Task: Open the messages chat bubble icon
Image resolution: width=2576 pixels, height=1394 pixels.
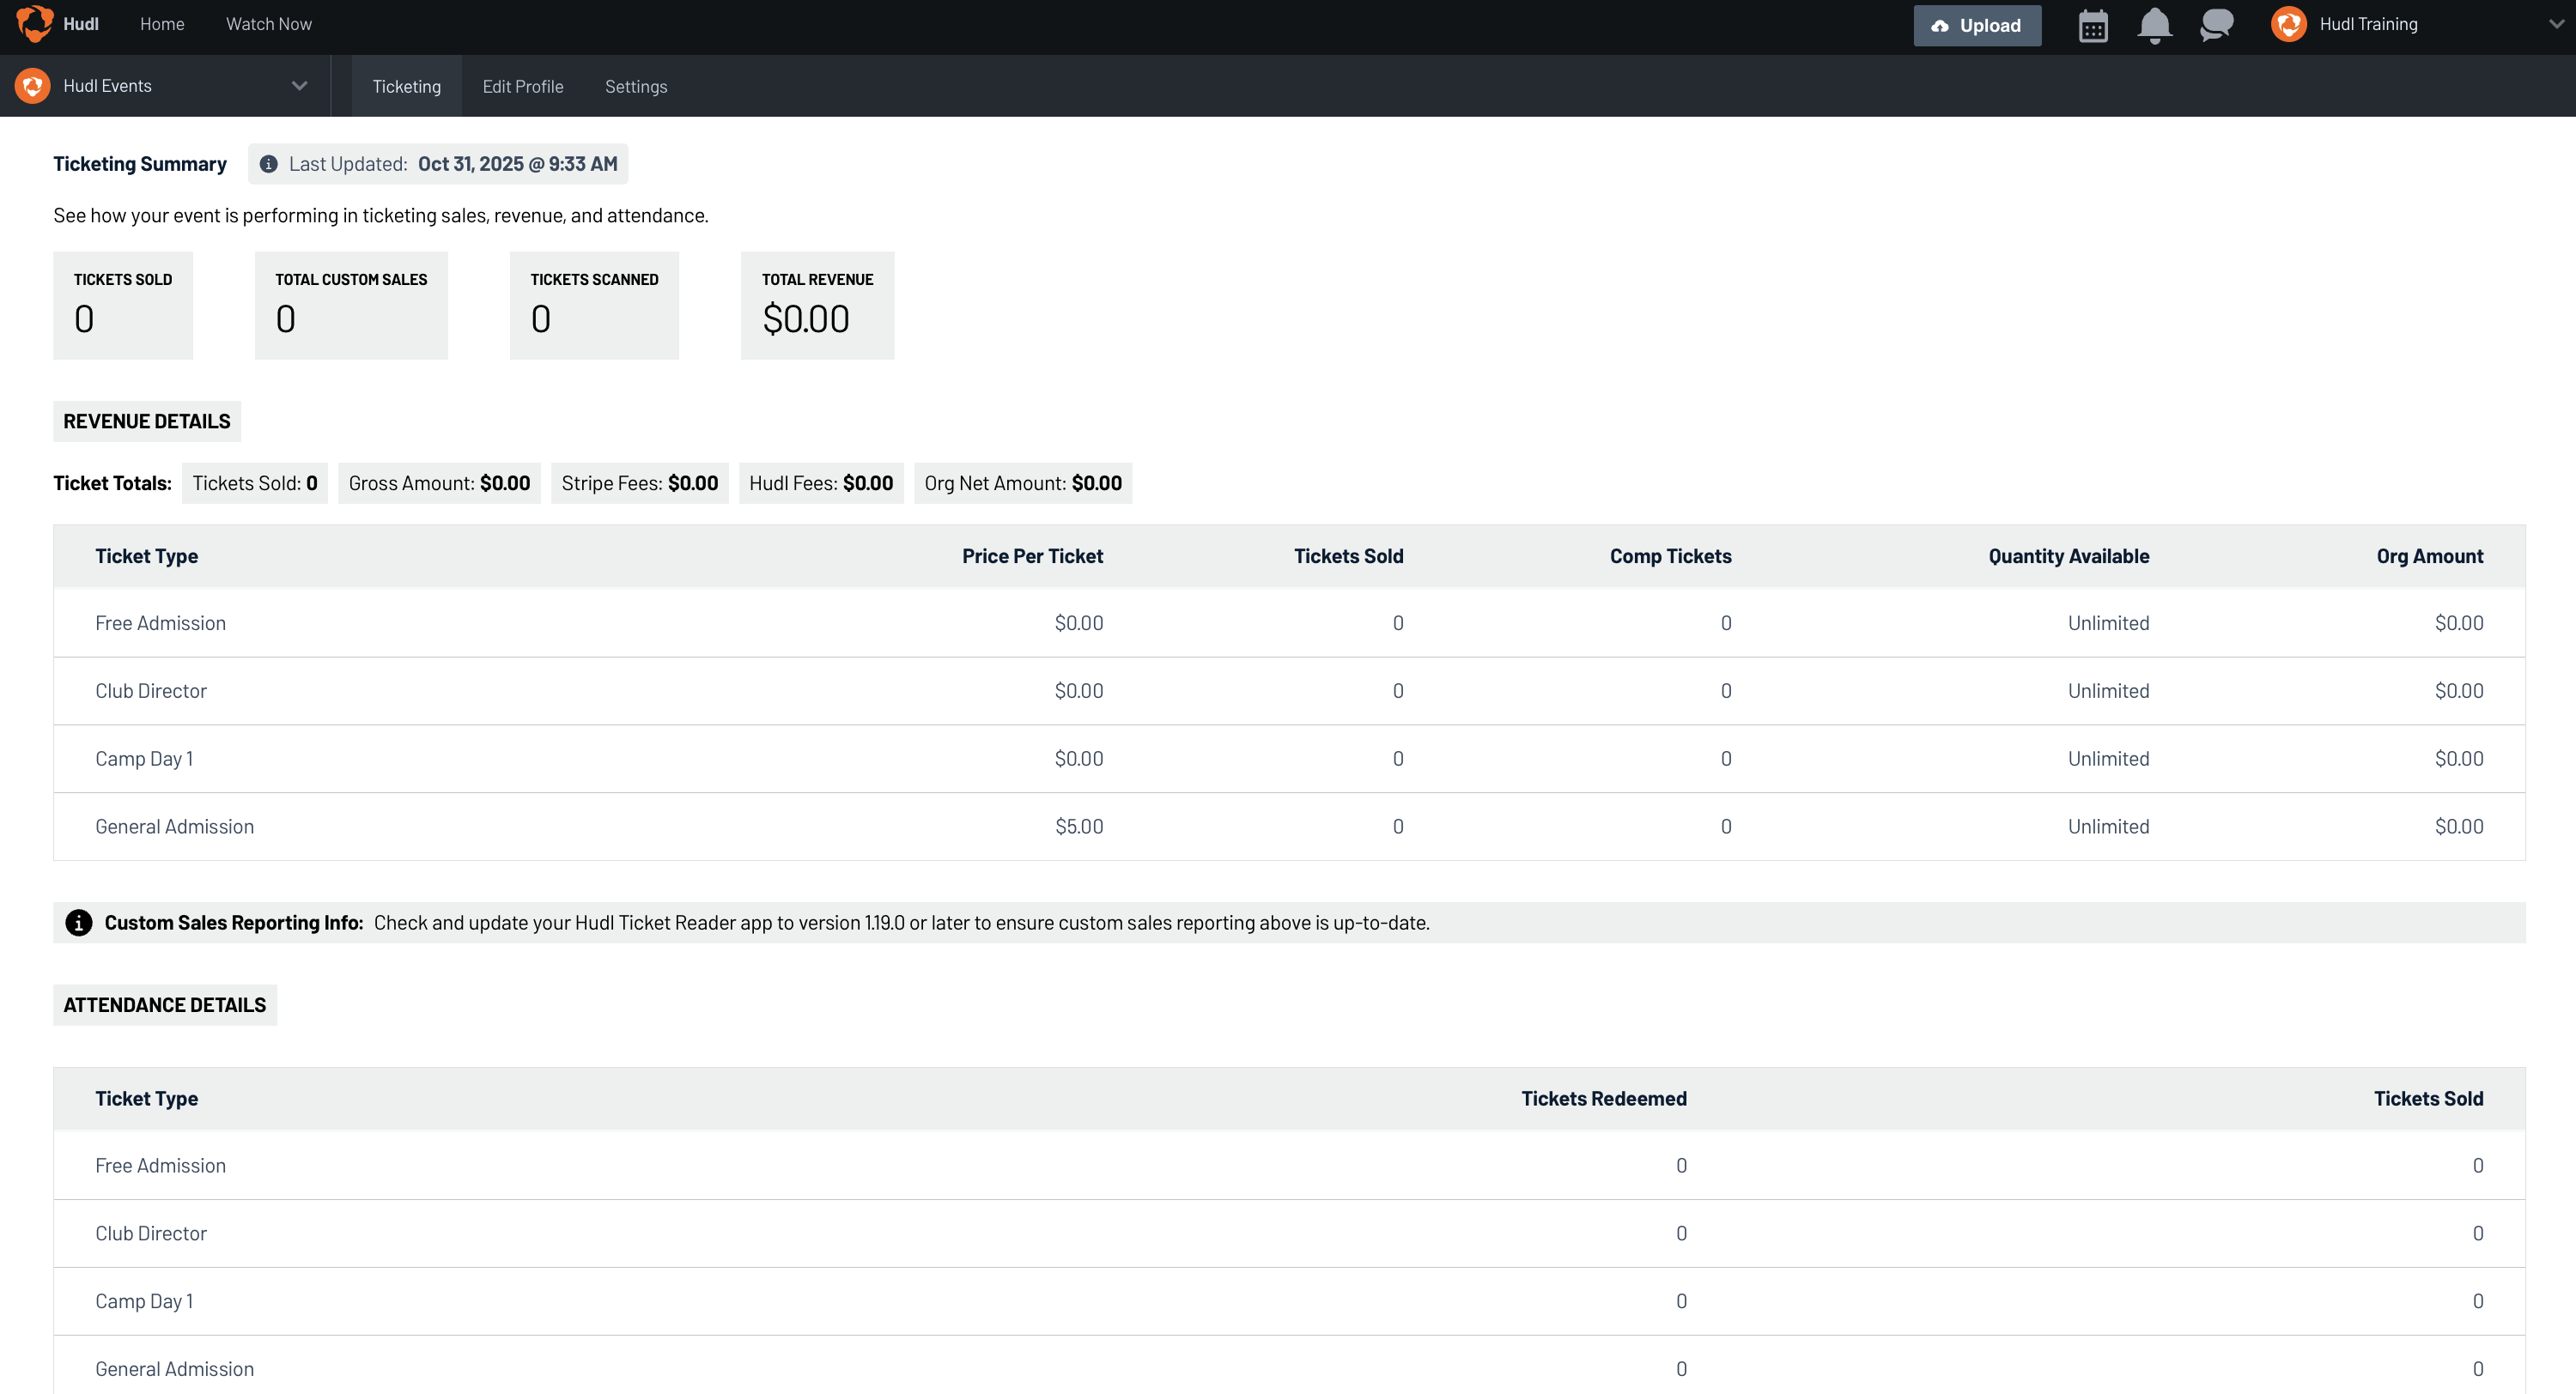Action: 2216,25
